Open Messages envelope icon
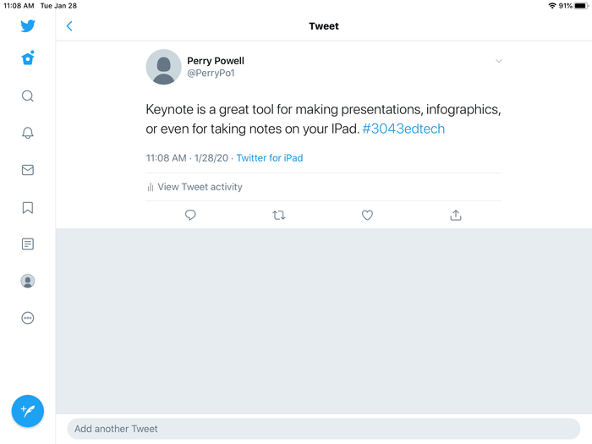This screenshot has width=592, height=444. point(28,170)
